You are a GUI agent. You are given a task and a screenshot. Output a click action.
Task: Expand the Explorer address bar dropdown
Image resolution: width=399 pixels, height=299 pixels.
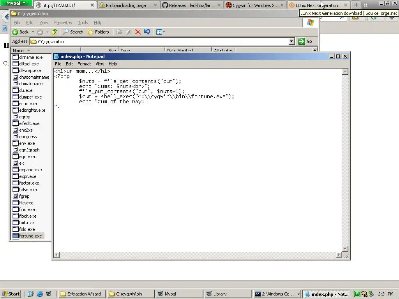[x=291, y=41]
